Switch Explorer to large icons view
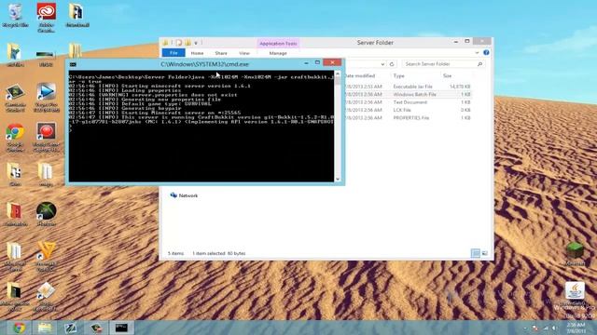 coord(485,253)
